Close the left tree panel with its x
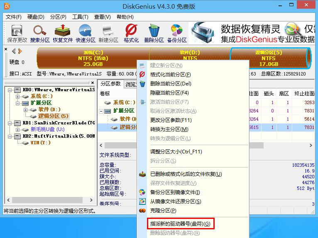318x238 pixels. click(x=93, y=83)
